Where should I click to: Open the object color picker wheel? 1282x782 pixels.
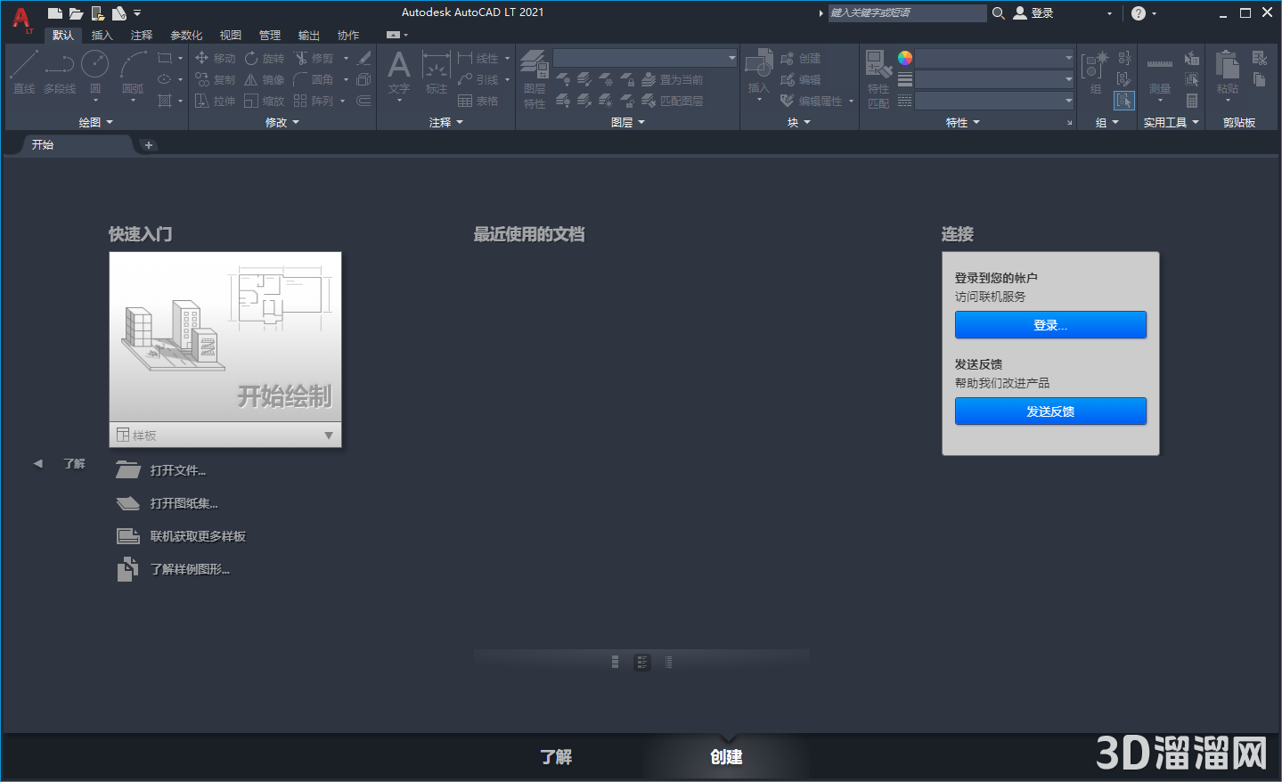pyautogui.click(x=904, y=57)
